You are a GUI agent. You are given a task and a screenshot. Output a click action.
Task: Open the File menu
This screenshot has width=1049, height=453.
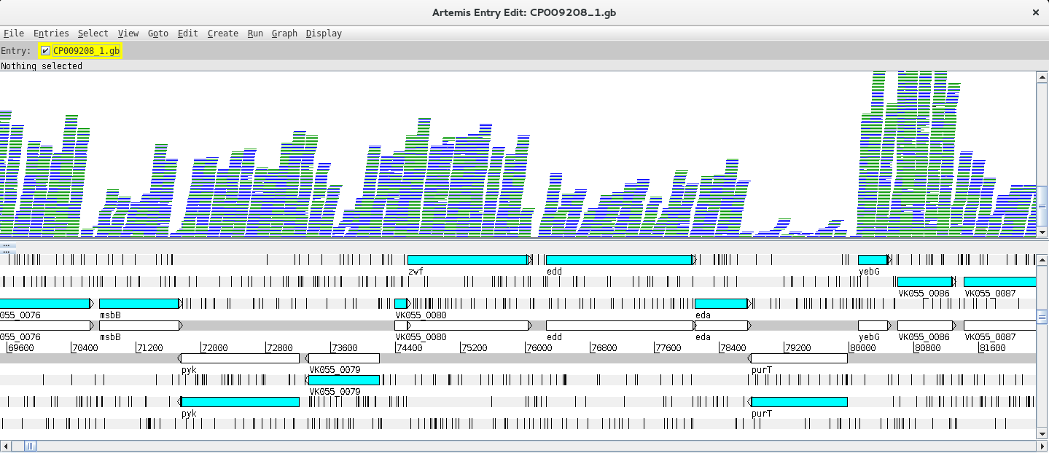pyautogui.click(x=14, y=34)
